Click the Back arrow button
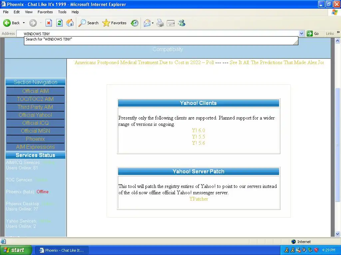Screen dimensions: 341x255 tap(11, 23)
